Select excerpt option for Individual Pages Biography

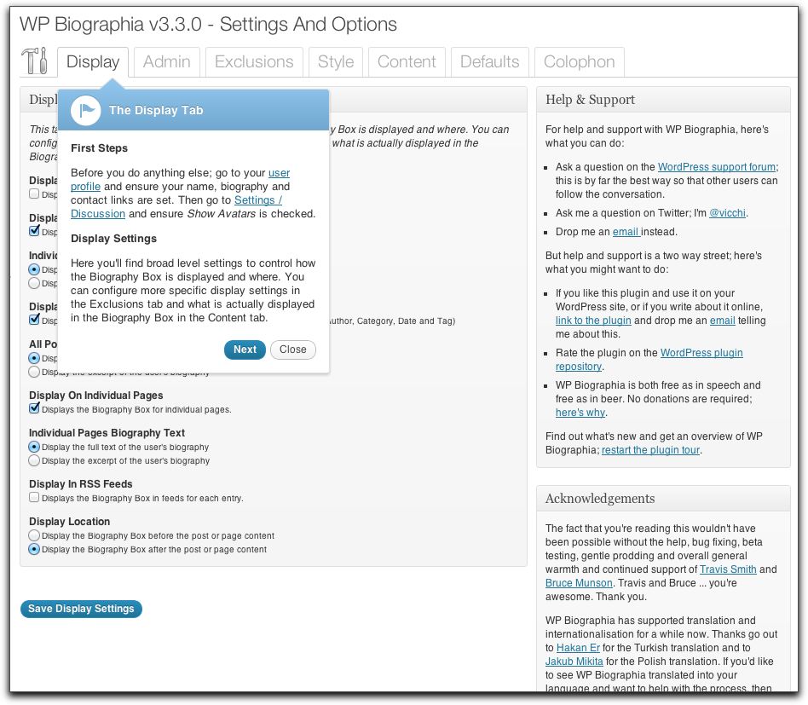[34, 460]
